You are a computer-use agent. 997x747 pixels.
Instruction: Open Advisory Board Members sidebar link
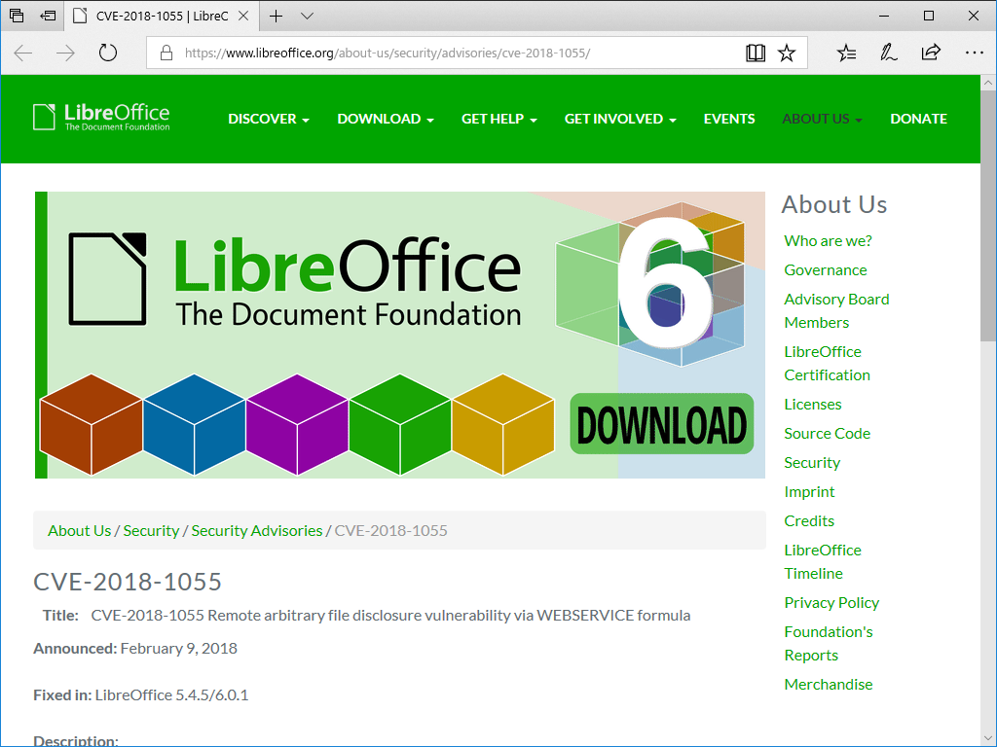coord(836,310)
